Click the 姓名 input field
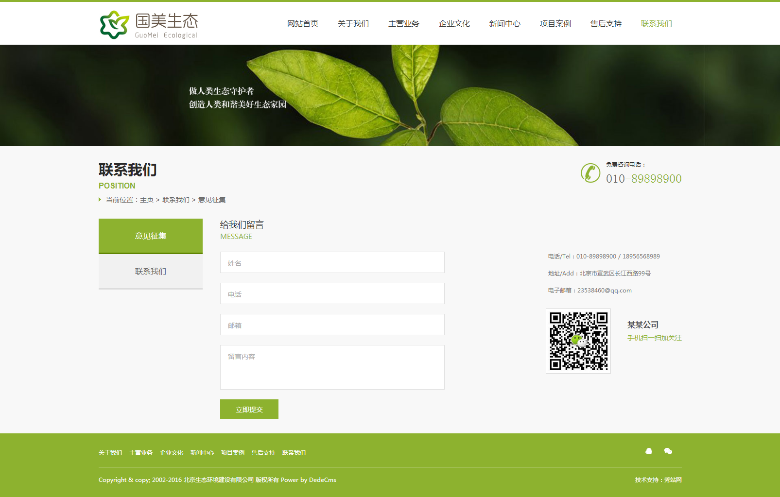Image resolution: width=780 pixels, height=497 pixels. 332,263
